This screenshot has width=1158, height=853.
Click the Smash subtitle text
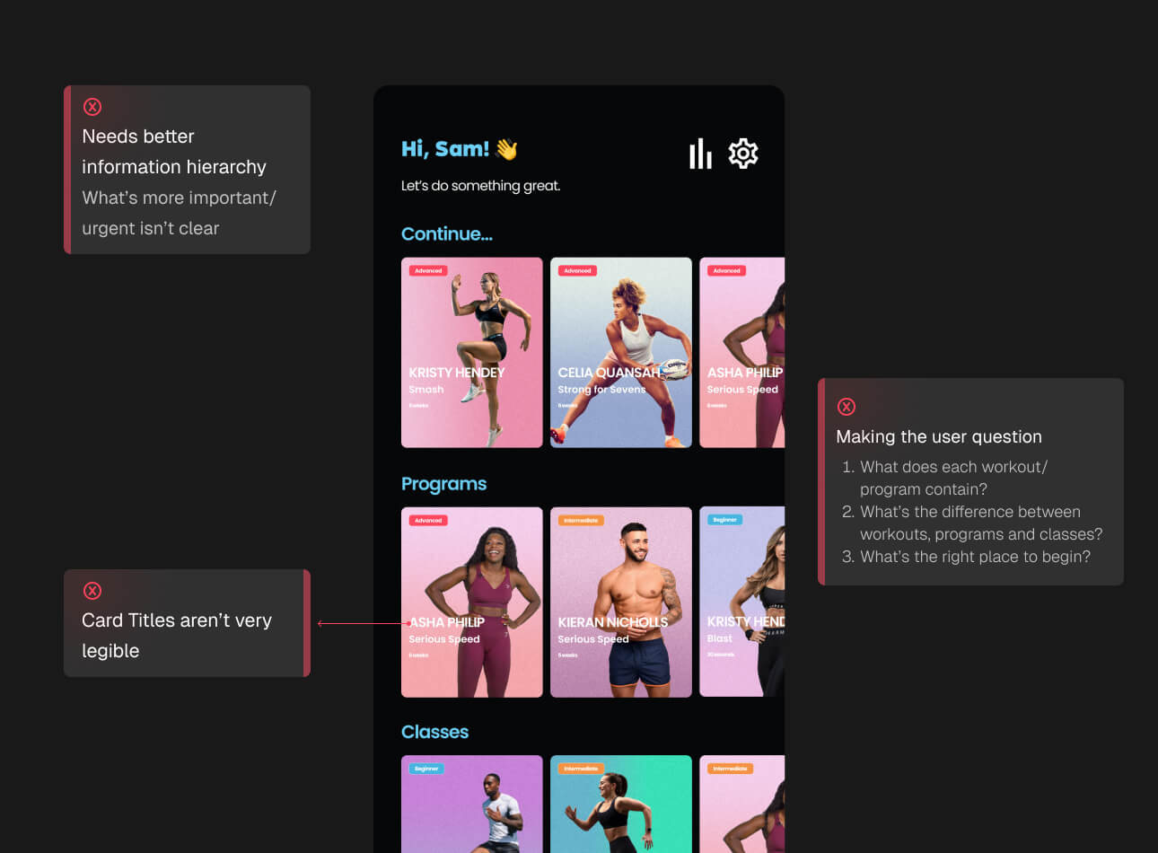point(426,390)
